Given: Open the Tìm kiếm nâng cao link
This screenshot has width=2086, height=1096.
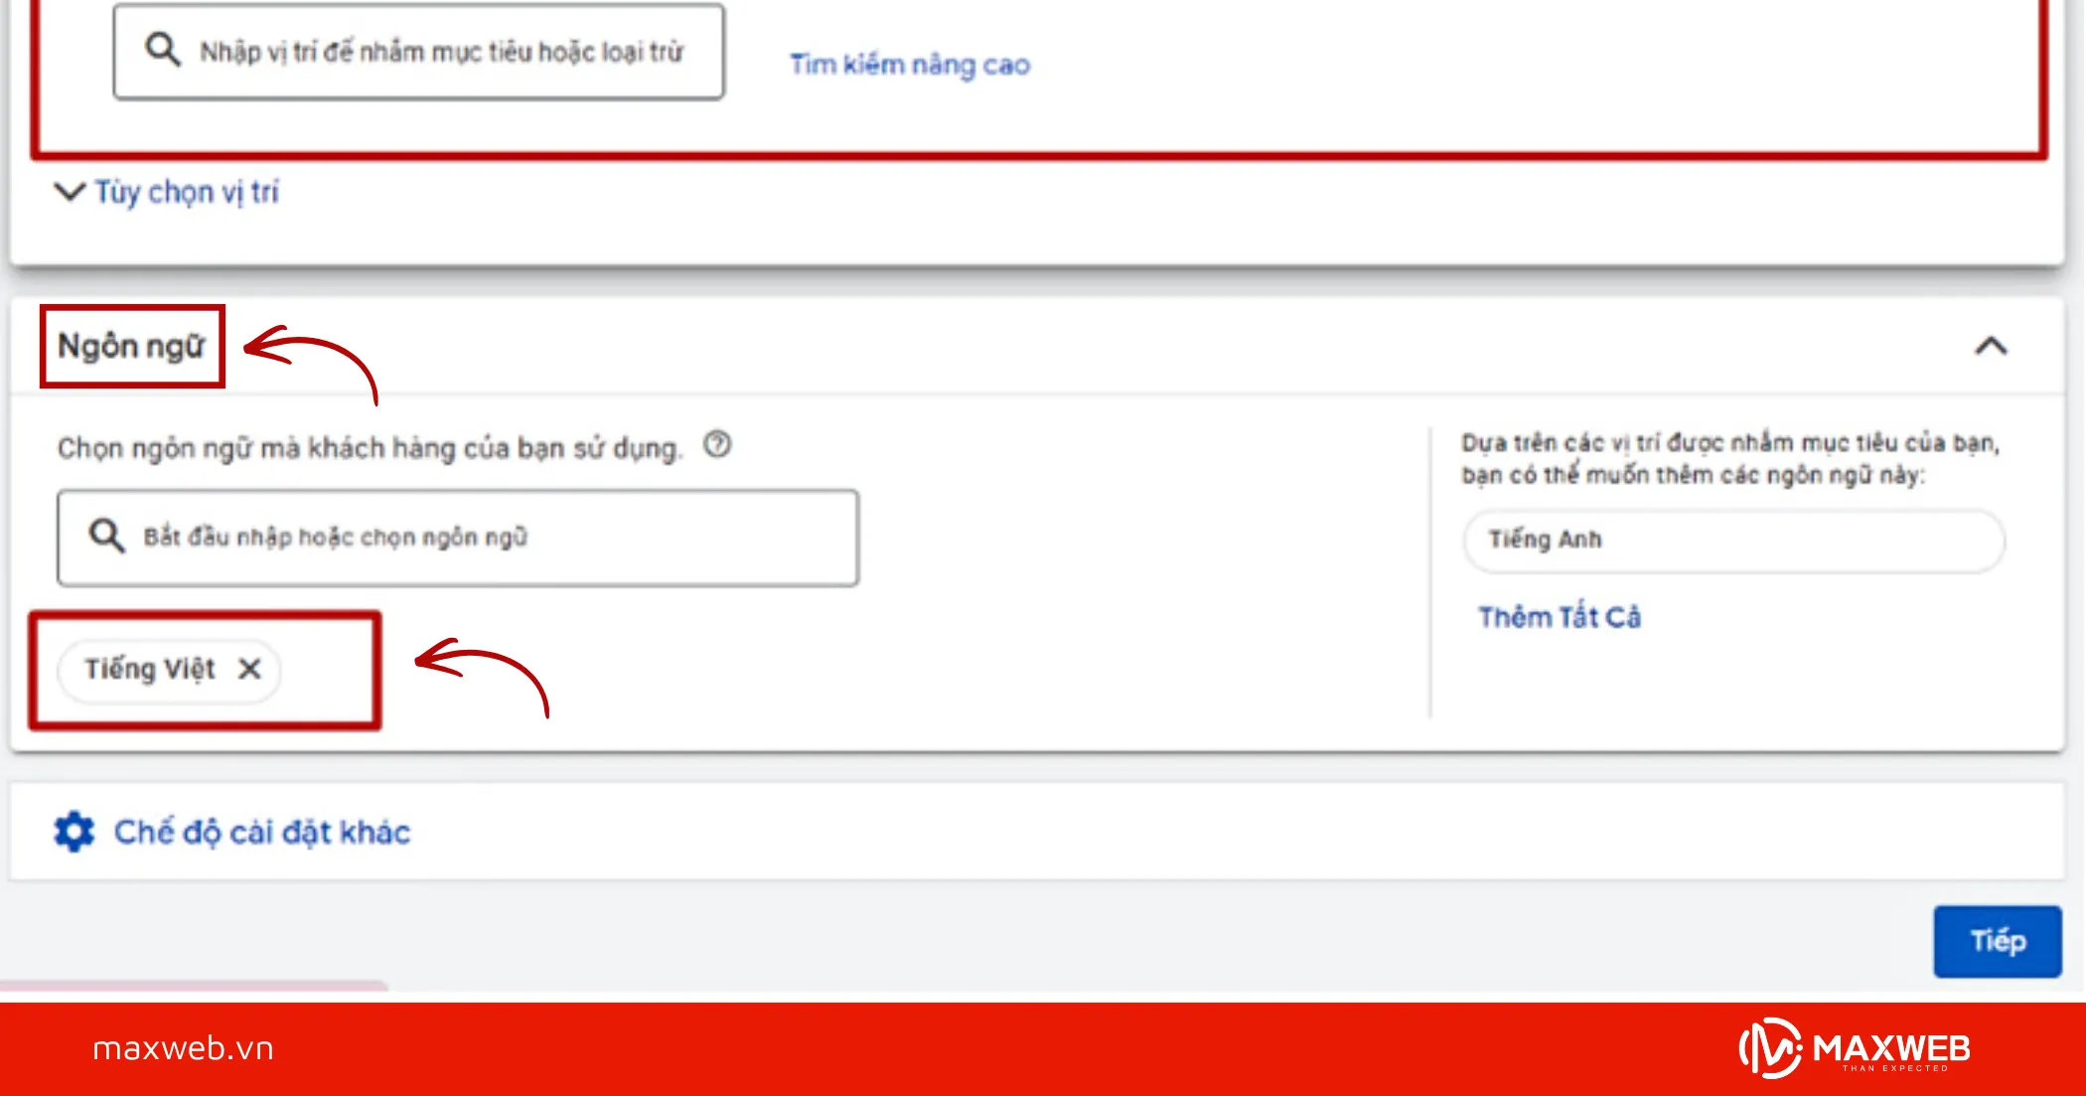Looking at the screenshot, I should point(910,65).
